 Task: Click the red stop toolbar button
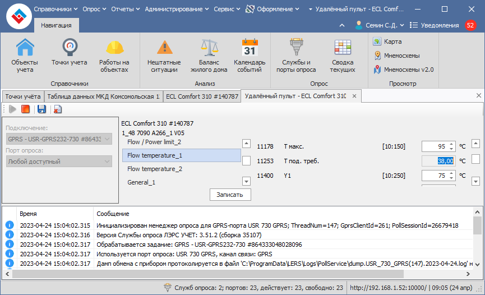coord(25,109)
